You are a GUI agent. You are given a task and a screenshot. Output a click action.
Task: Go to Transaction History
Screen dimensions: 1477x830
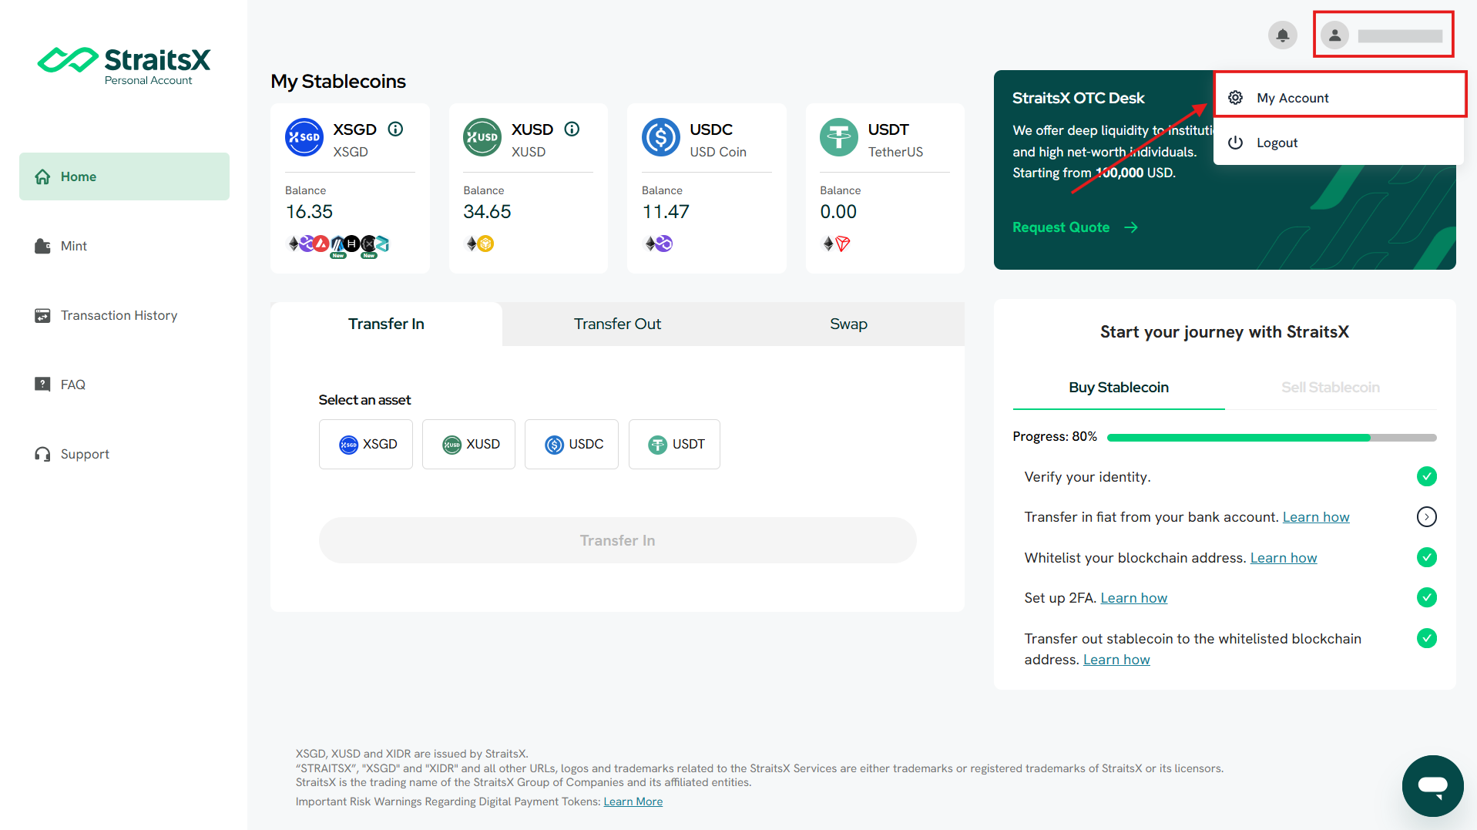point(124,315)
